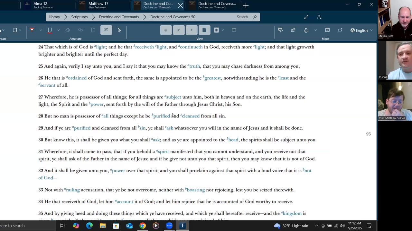Click 'cleansed' footnote in verse 28
412x231 pixels.
(190, 116)
